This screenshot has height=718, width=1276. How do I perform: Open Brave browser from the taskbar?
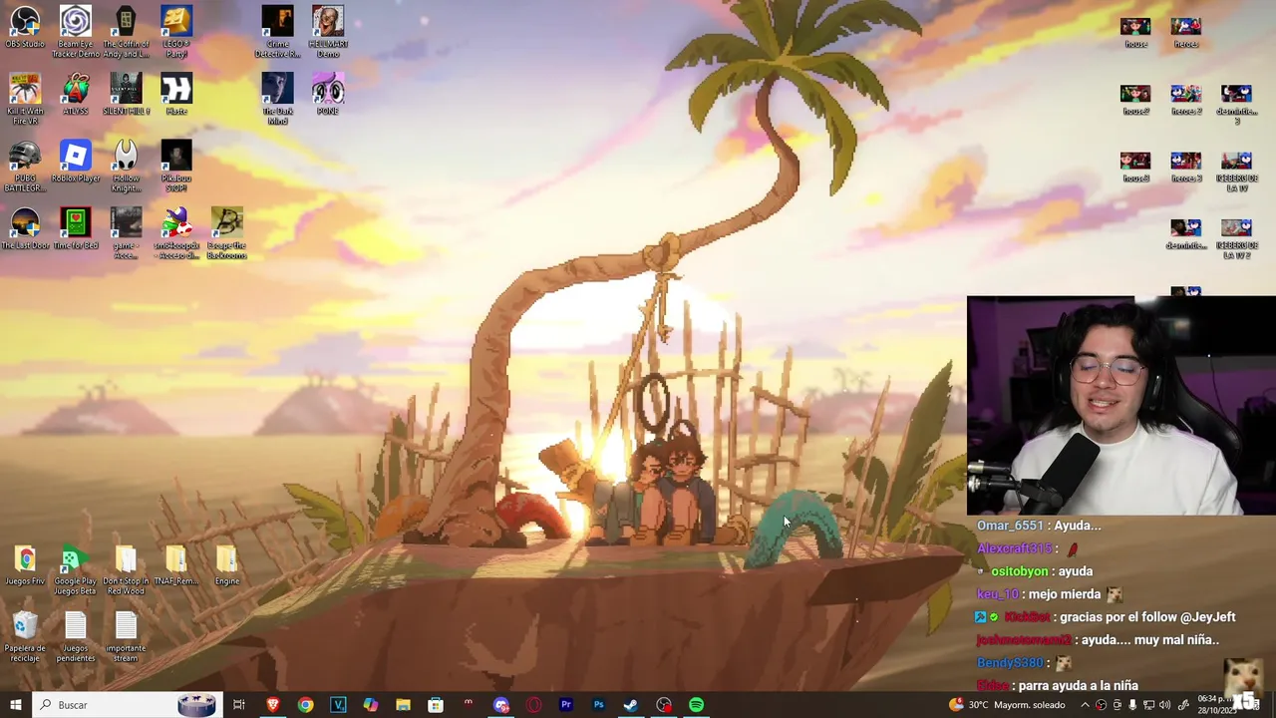pos(272,705)
